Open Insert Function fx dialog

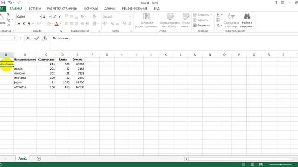click(x=45, y=38)
